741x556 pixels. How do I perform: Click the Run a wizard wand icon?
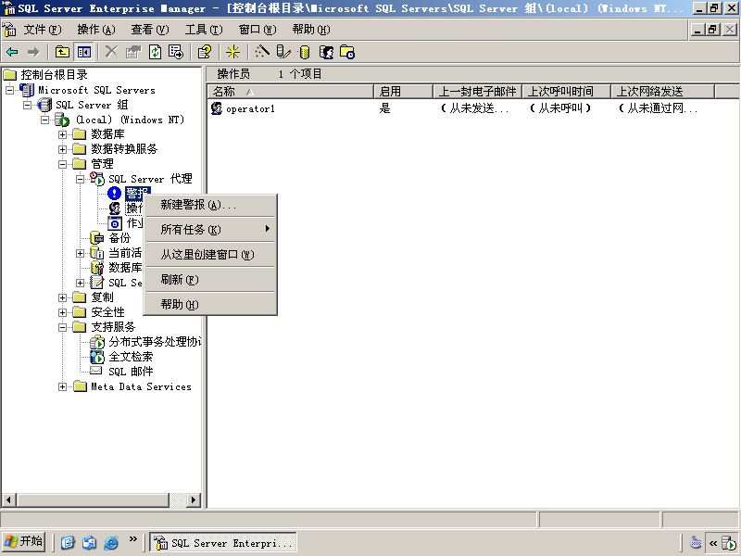(x=262, y=52)
